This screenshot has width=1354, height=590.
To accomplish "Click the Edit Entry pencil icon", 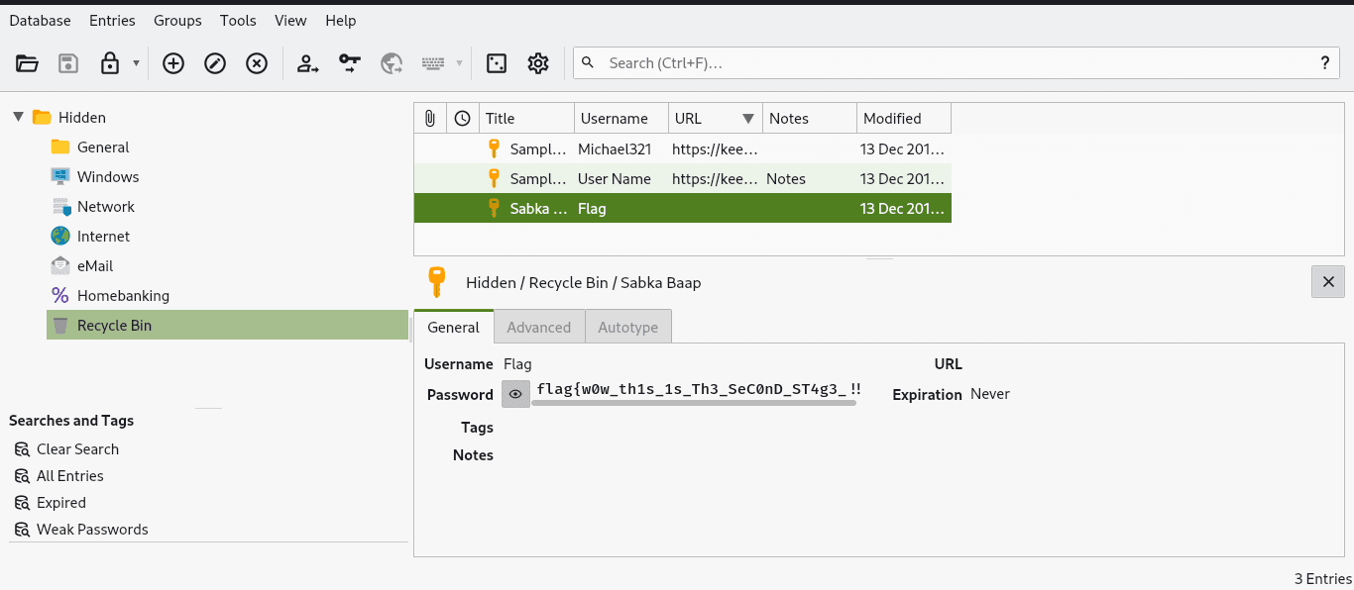I will [x=215, y=63].
